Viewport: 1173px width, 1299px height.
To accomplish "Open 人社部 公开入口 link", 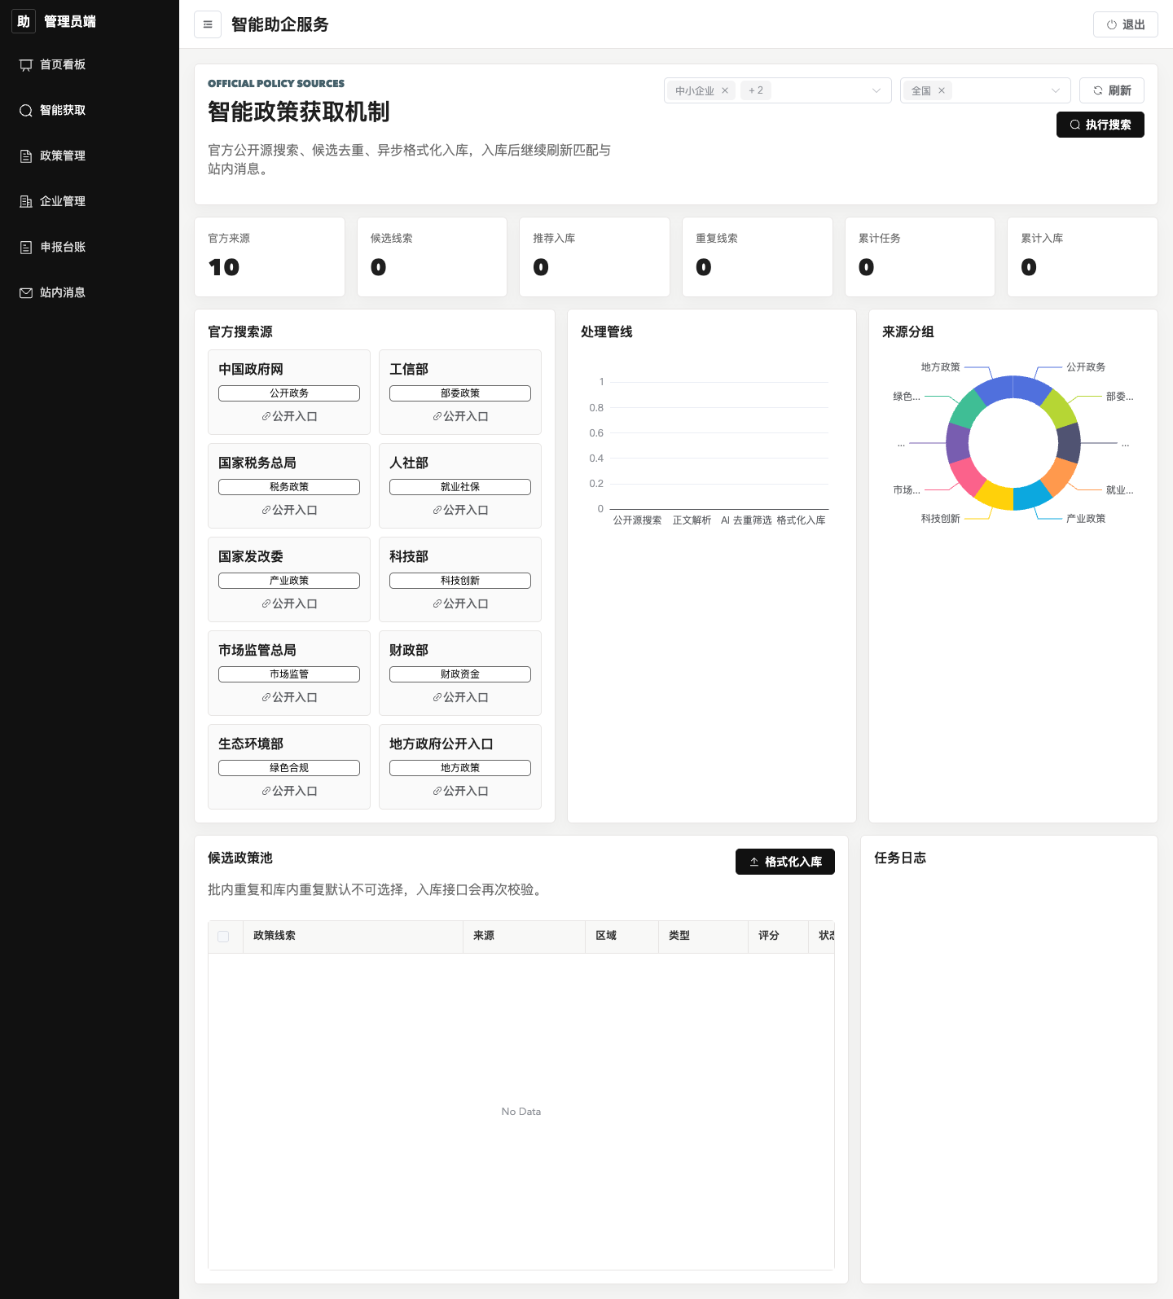I will click(460, 510).
